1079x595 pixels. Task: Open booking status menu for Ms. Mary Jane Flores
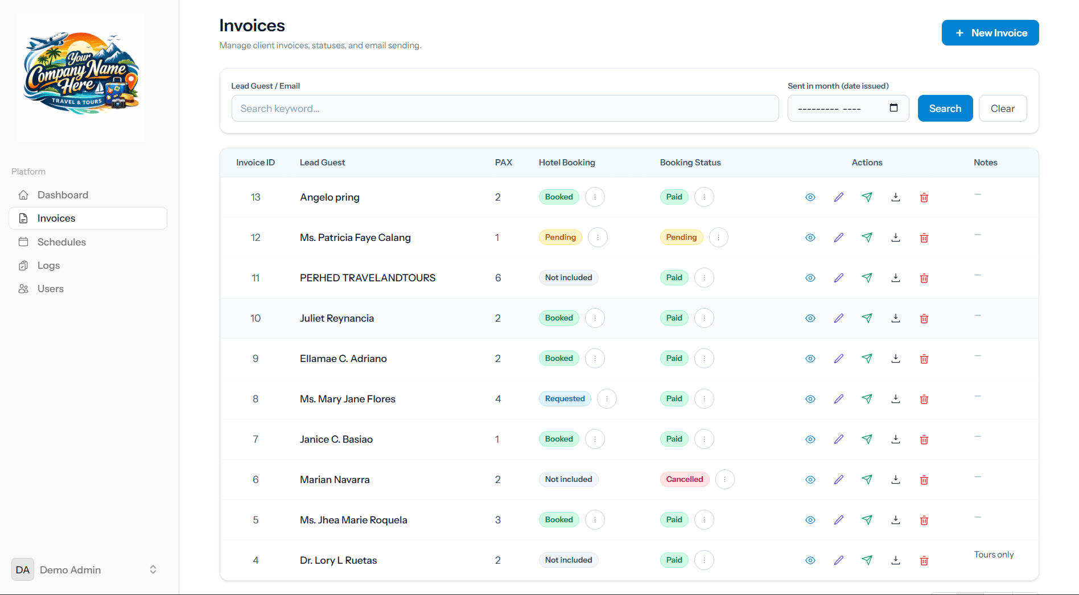704,398
